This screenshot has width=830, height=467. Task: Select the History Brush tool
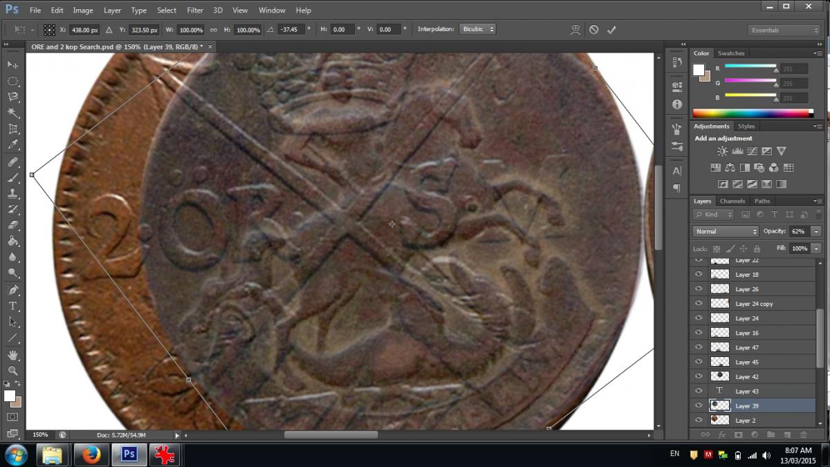tap(12, 210)
